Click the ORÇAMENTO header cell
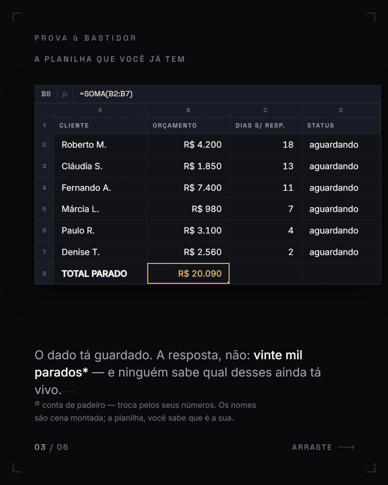This screenshot has width=388, height=485. pyautogui.click(x=188, y=125)
